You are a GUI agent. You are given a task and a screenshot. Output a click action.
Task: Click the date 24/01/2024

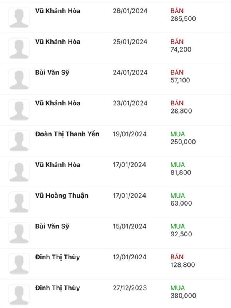pos(130,72)
